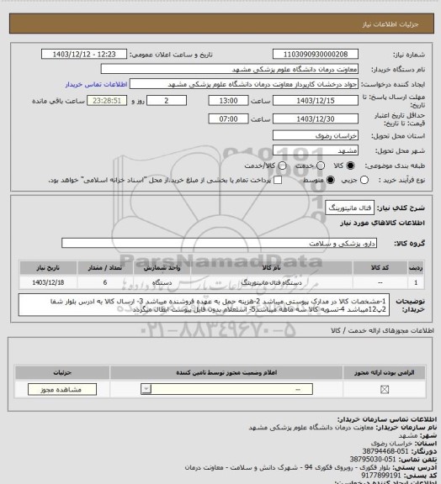
Task: Click the delivery province field خراسان رضوی
Action: click(x=316, y=135)
